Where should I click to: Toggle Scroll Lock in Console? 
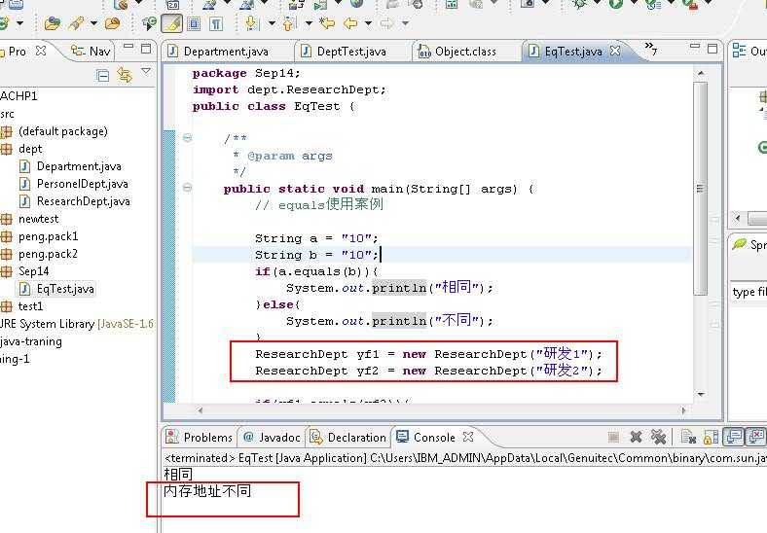711,437
